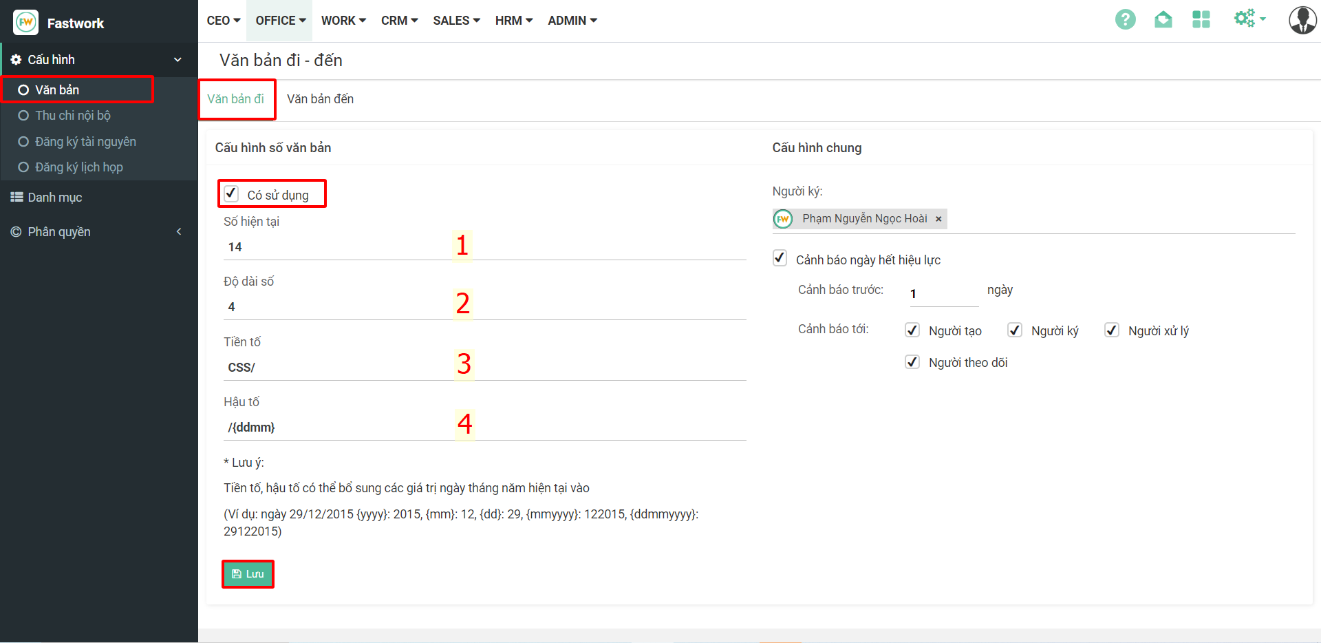
Task: Open Thu chi nội bộ in sidebar
Action: [x=73, y=116]
